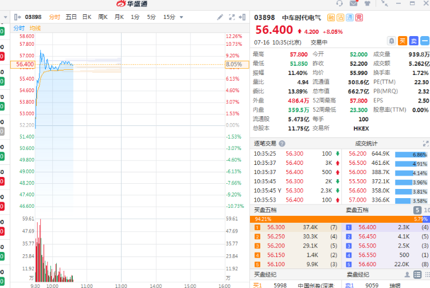The height and width of the screenshot is (288, 430).
Task: Click stock name 中车时代电气
Action: pyautogui.click(x=302, y=18)
